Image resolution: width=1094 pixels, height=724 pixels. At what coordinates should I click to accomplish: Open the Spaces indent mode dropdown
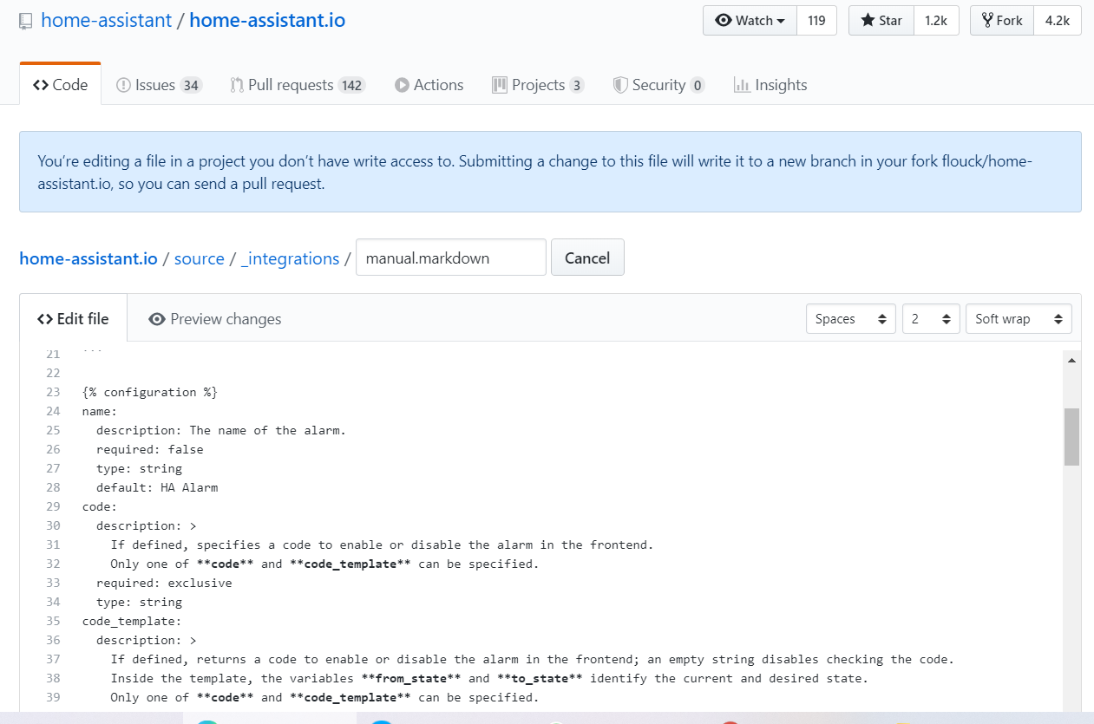850,319
